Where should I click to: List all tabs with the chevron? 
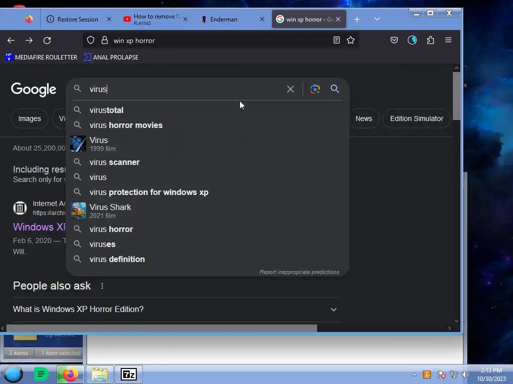(x=377, y=19)
